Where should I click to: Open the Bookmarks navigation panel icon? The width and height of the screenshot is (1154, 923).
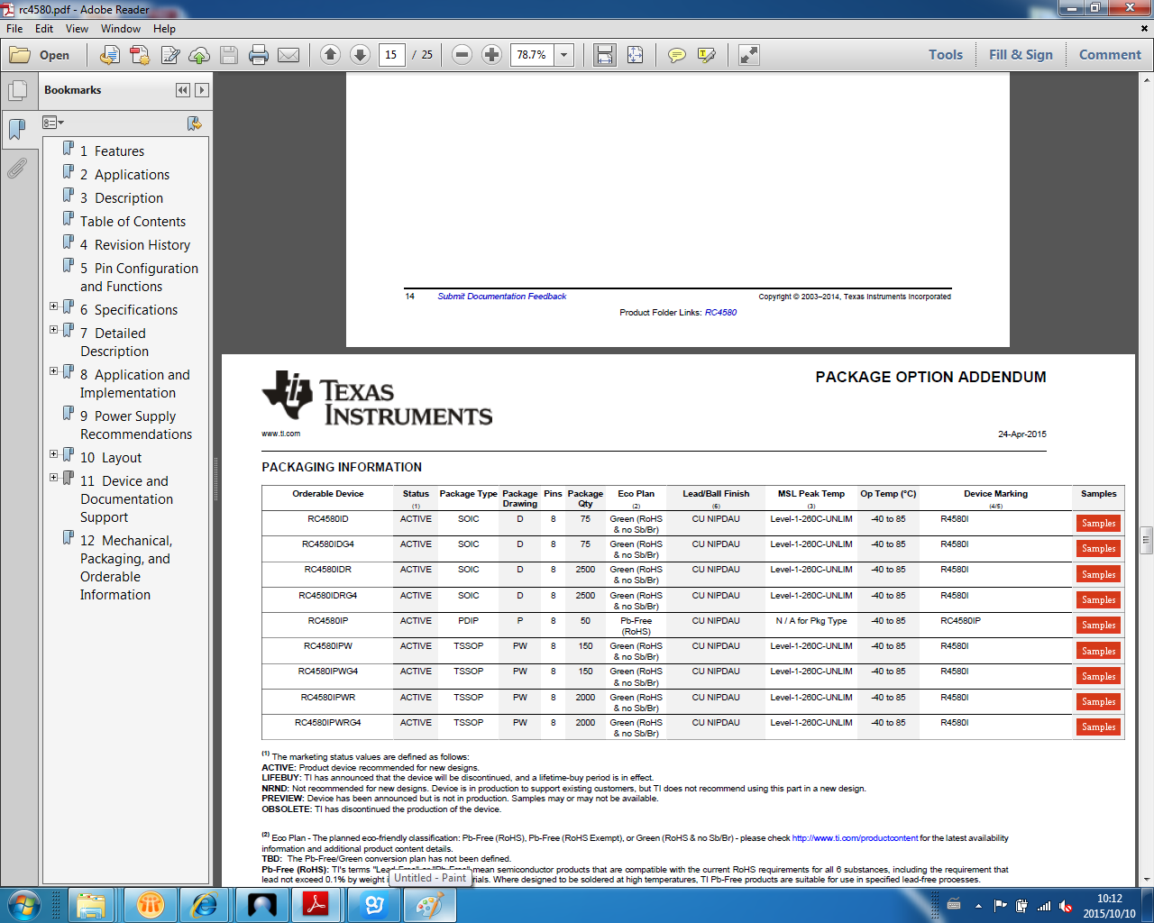coord(17,129)
